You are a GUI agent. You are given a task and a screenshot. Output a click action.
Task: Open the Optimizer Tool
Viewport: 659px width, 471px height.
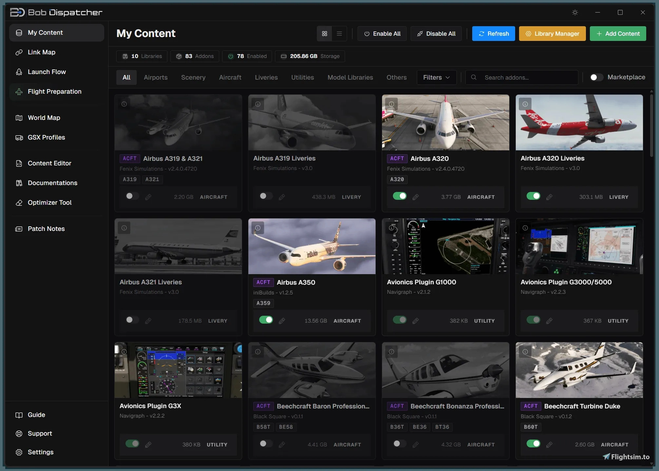tap(56, 203)
